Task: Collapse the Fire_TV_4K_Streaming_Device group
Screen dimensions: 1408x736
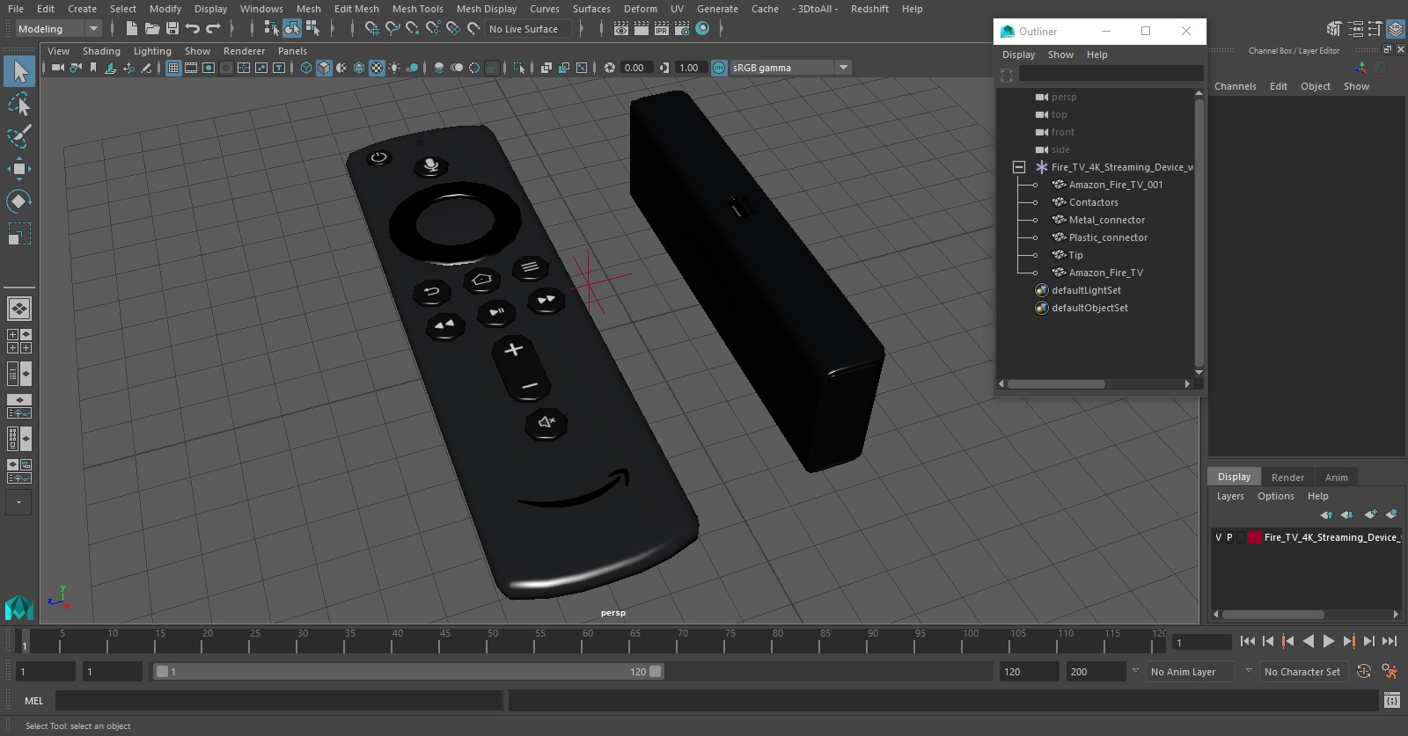Action: tap(1019, 167)
